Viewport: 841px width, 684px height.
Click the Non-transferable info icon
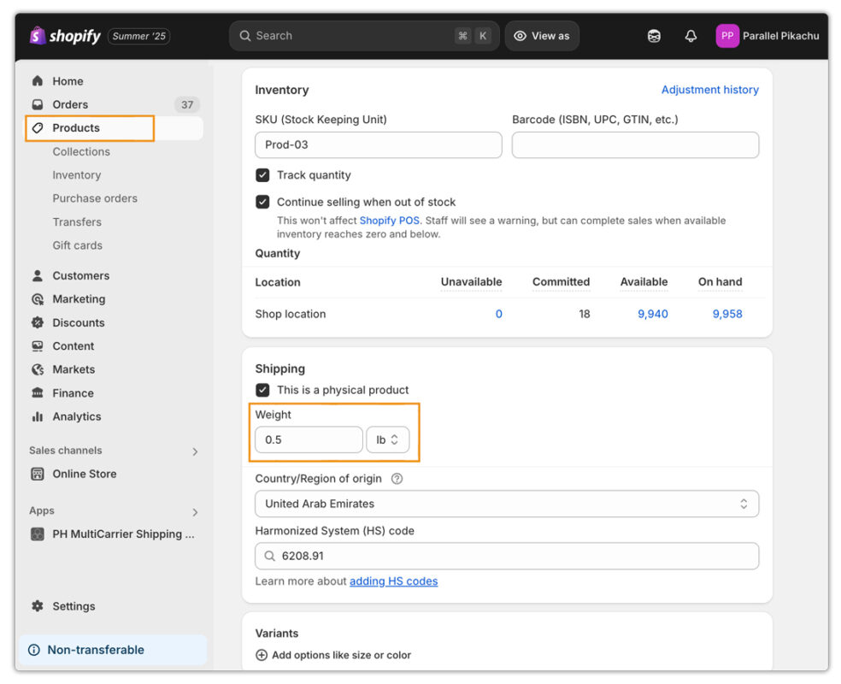pyautogui.click(x=34, y=650)
